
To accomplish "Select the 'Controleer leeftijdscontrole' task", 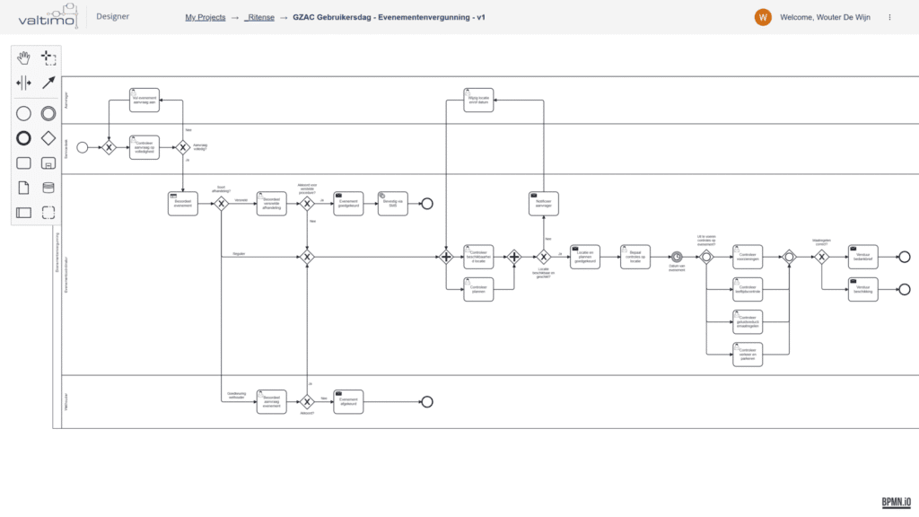I will [748, 290].
